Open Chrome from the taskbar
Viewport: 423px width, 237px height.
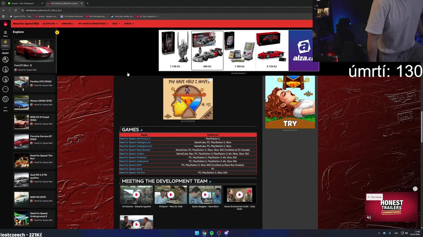coord(204,233)
